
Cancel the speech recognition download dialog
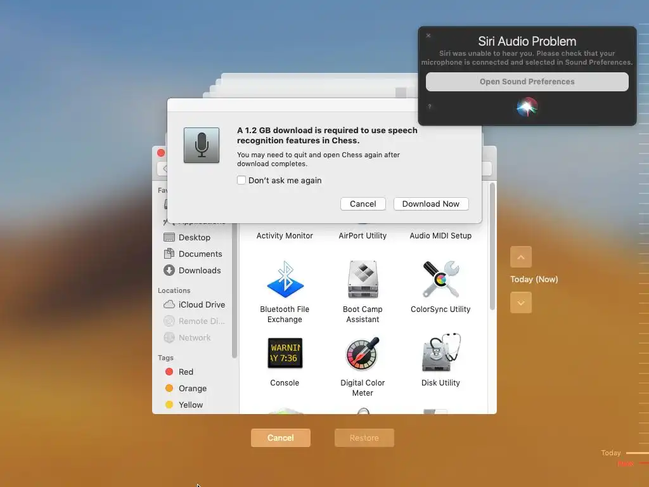pos(363,204)
